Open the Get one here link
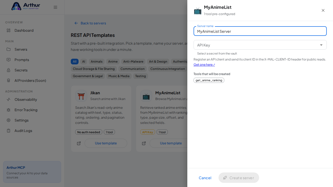This screenshot has width=333, height=187. point(204,65)
